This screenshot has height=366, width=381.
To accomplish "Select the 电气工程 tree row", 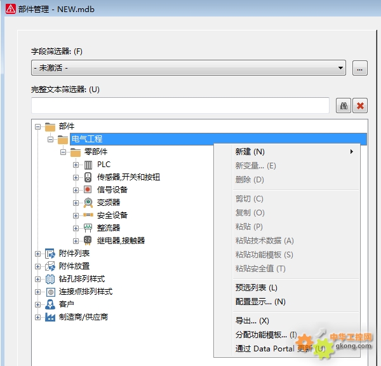I will coord(218,139).
